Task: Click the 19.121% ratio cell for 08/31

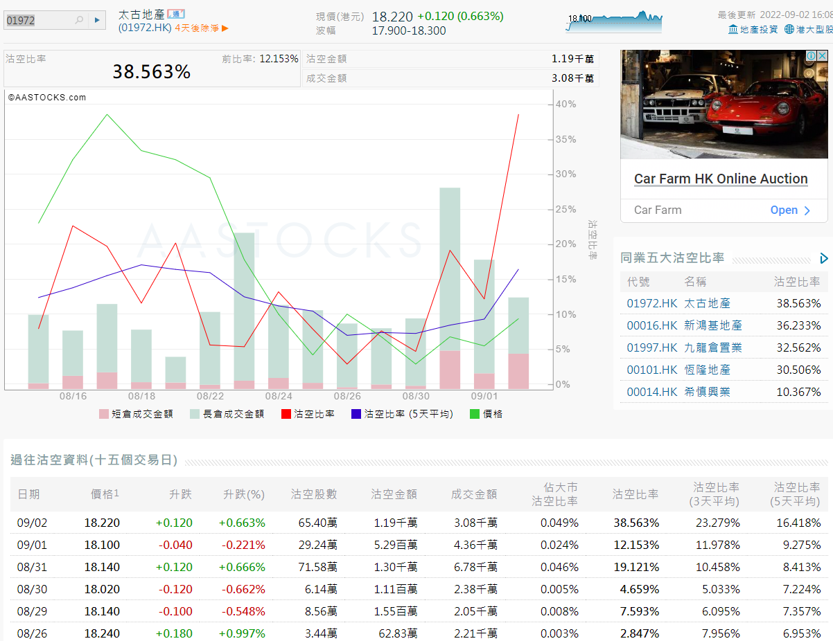Action: (x=636, y=567)
